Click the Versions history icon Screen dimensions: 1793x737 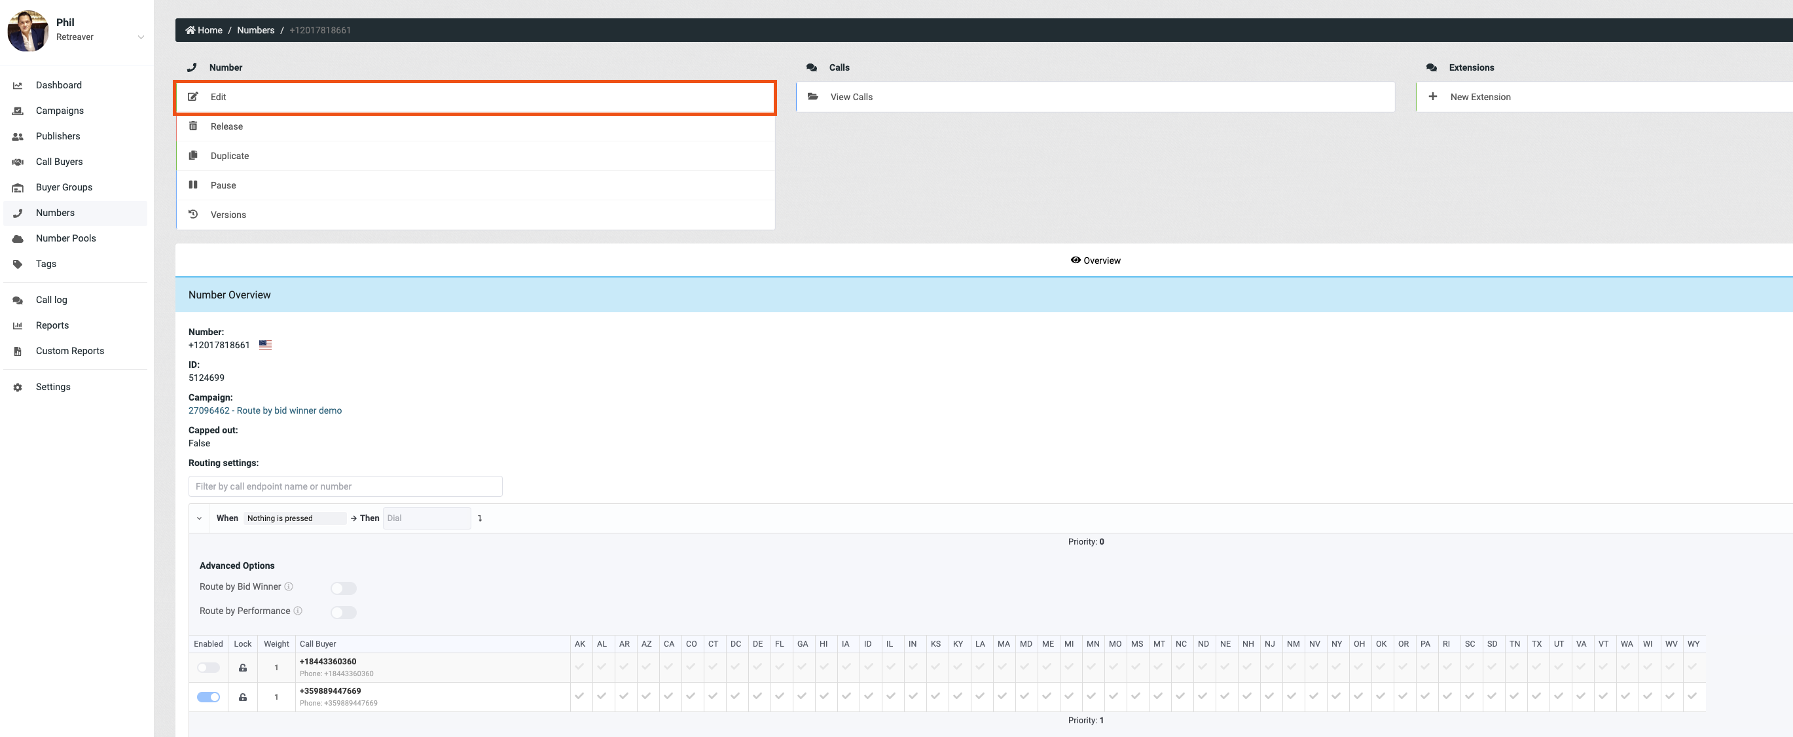click(194, 214)
